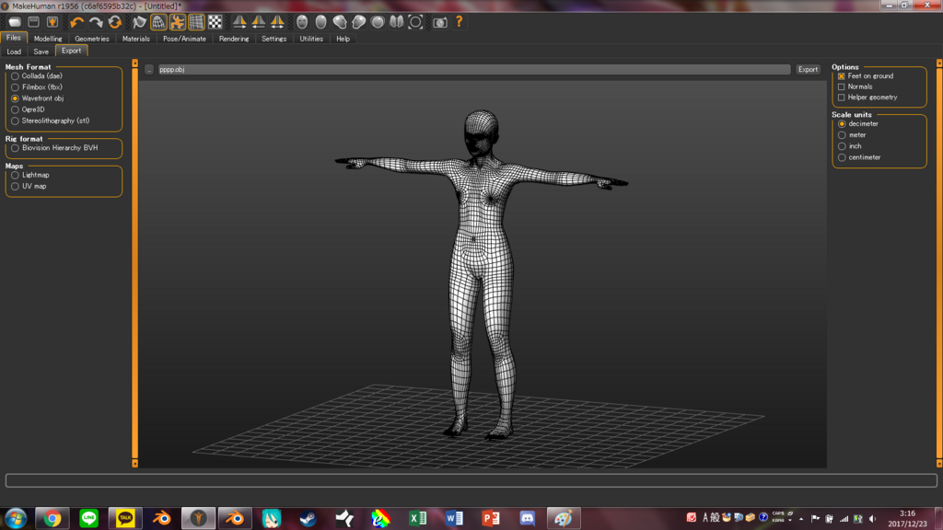Toggle the checkerboard background icon
This screenshot has height=530, width=943.
215,22
